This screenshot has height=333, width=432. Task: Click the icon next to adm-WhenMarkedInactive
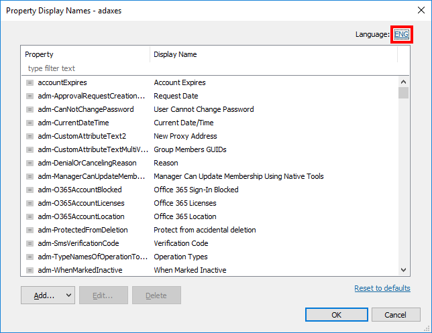(x=30, y=270)
